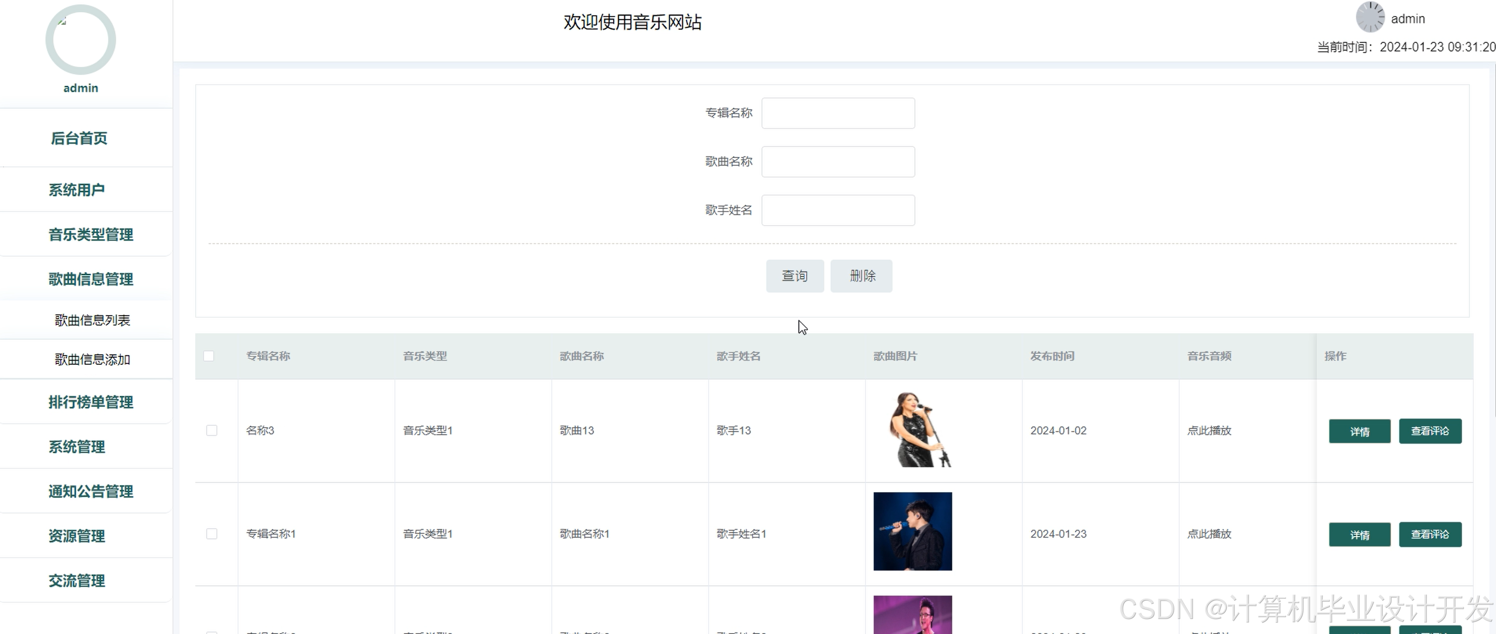Toggle the select-all checkbox in table header

[209, 356]
